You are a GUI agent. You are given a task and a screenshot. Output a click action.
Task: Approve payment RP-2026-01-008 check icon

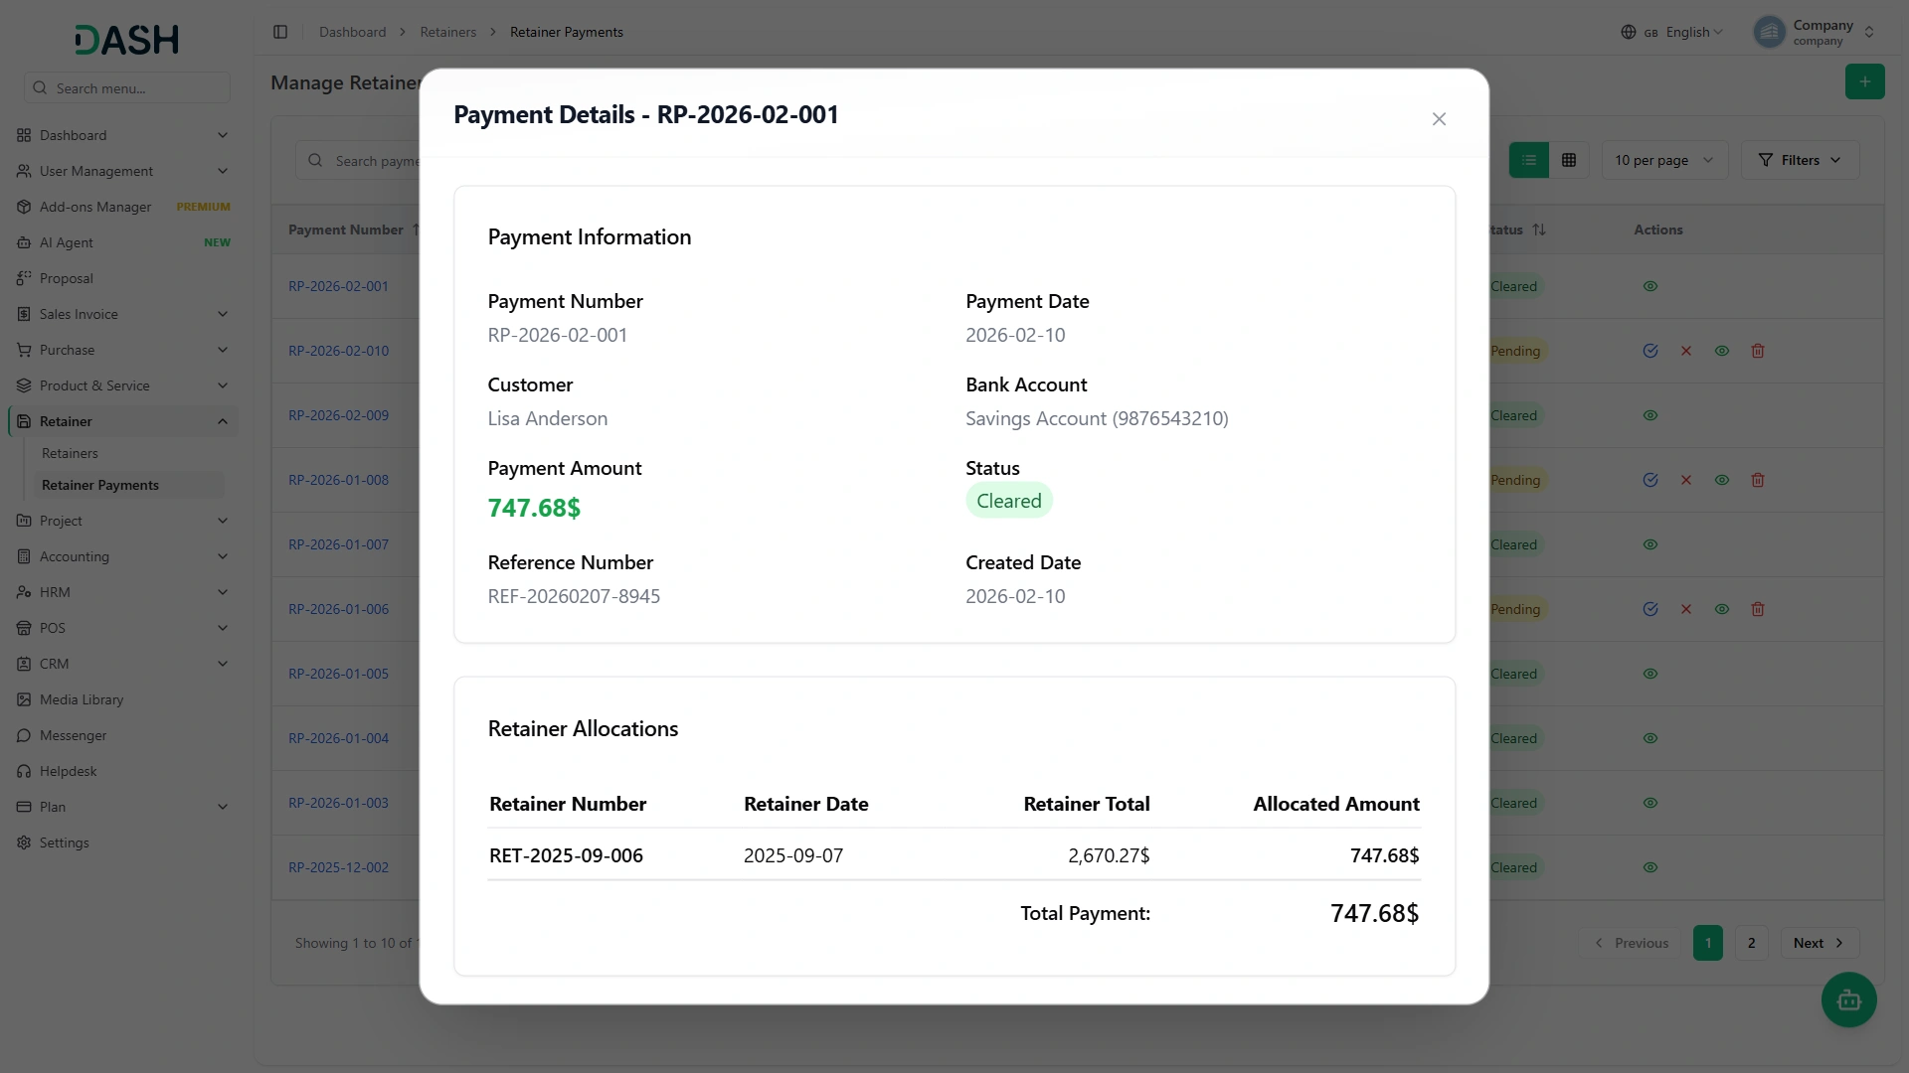pyautogui.click(x=1650, y=480)
